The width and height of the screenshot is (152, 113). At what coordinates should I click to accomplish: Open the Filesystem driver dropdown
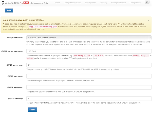(89, 38)
